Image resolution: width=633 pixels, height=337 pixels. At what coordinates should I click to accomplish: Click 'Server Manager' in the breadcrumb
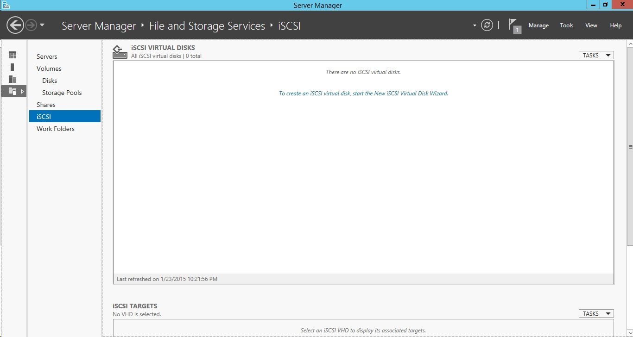tap(99, 25)
